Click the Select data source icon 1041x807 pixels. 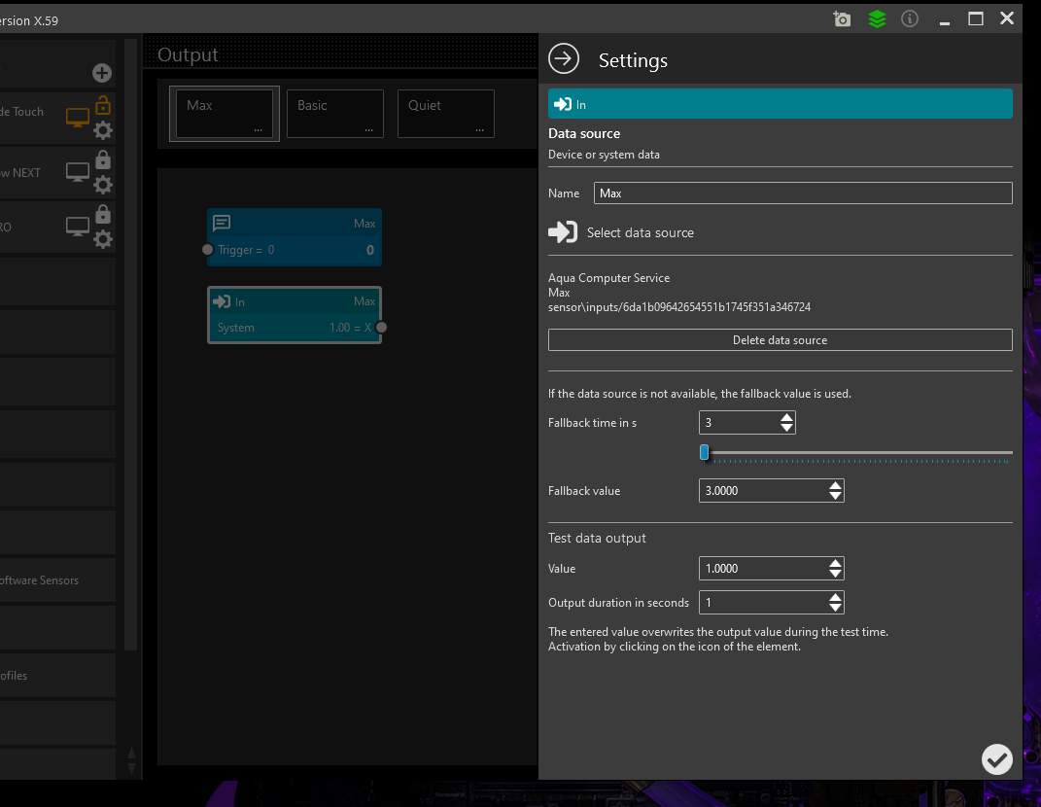[563, 232]
